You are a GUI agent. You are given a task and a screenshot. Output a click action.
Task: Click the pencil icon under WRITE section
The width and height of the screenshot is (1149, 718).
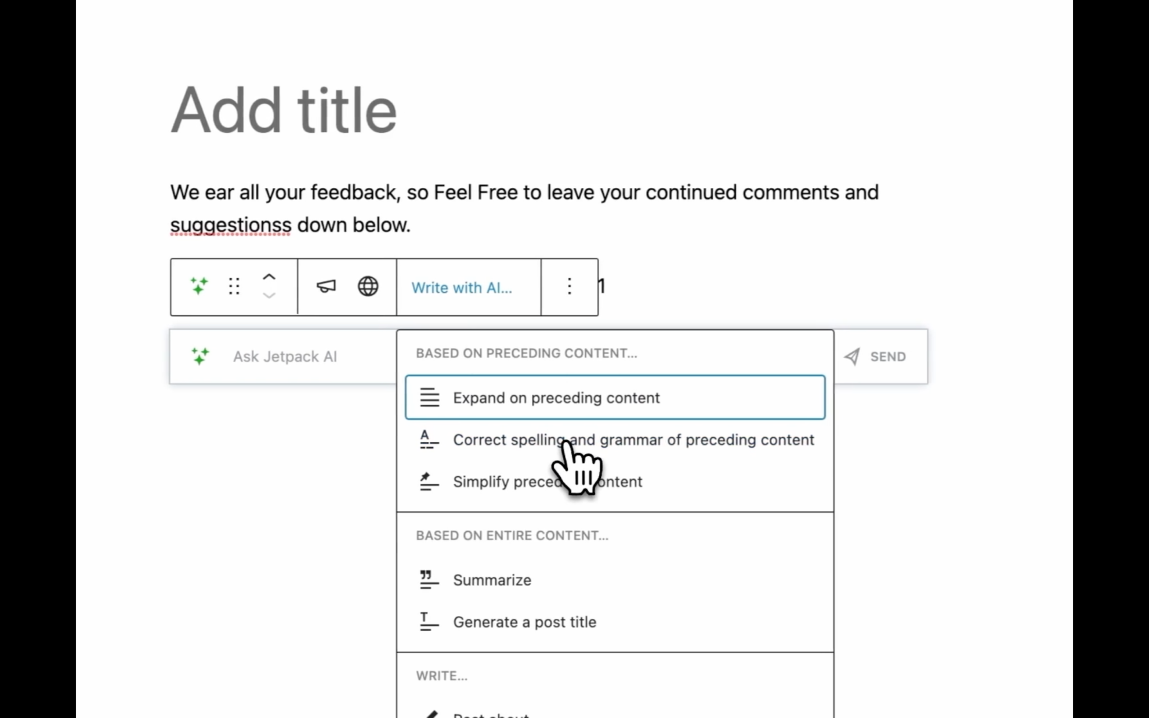click(430, 712)
